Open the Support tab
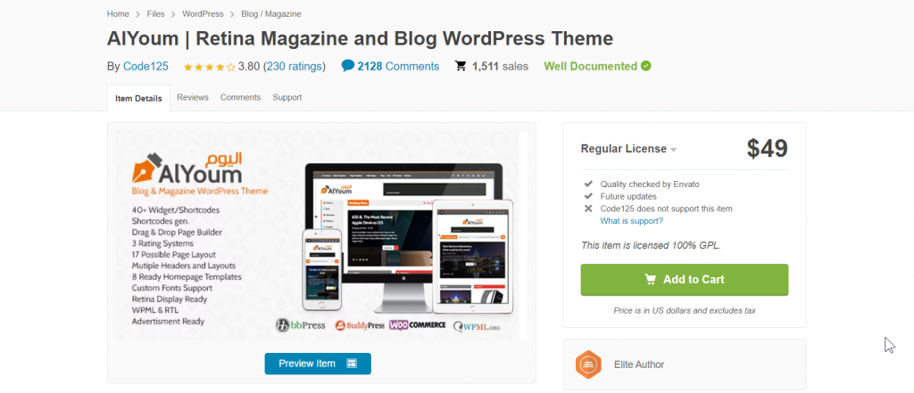This screenshot has height=393, width=914. [287, 97]
